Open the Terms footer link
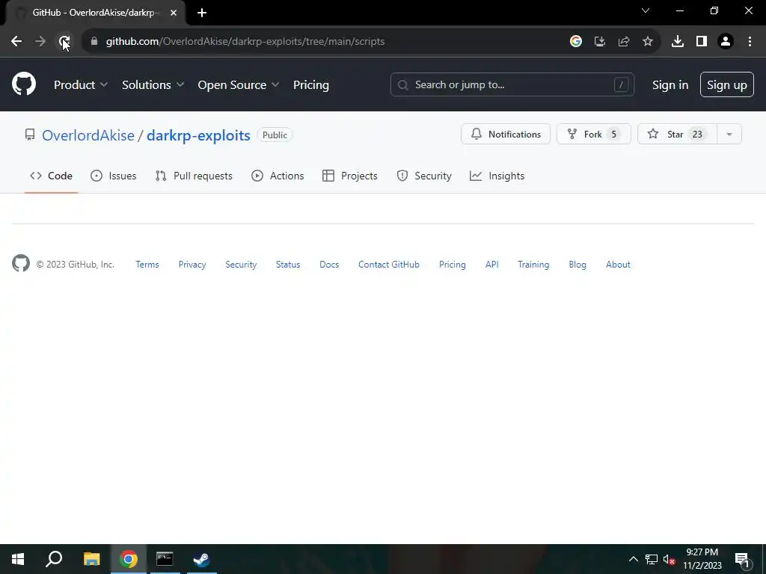 click(x=147, y=265)
